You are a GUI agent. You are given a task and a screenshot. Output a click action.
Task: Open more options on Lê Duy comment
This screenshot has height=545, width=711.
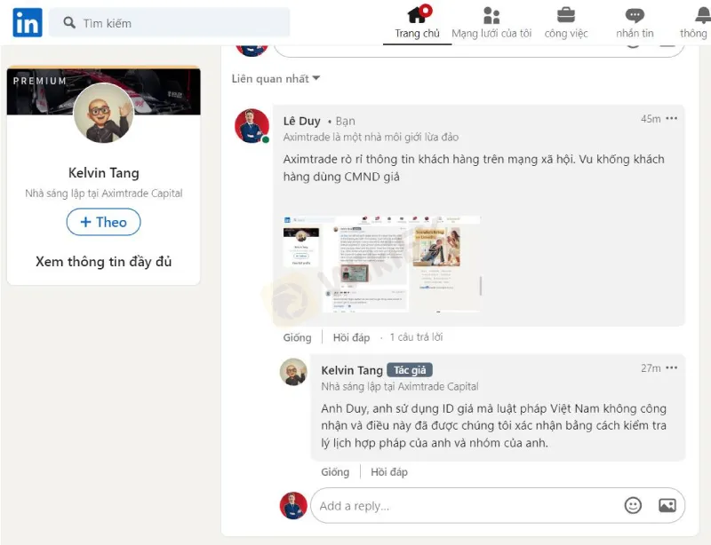tap(672, 119)
